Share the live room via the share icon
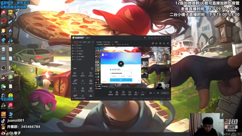 pos(168,43)
